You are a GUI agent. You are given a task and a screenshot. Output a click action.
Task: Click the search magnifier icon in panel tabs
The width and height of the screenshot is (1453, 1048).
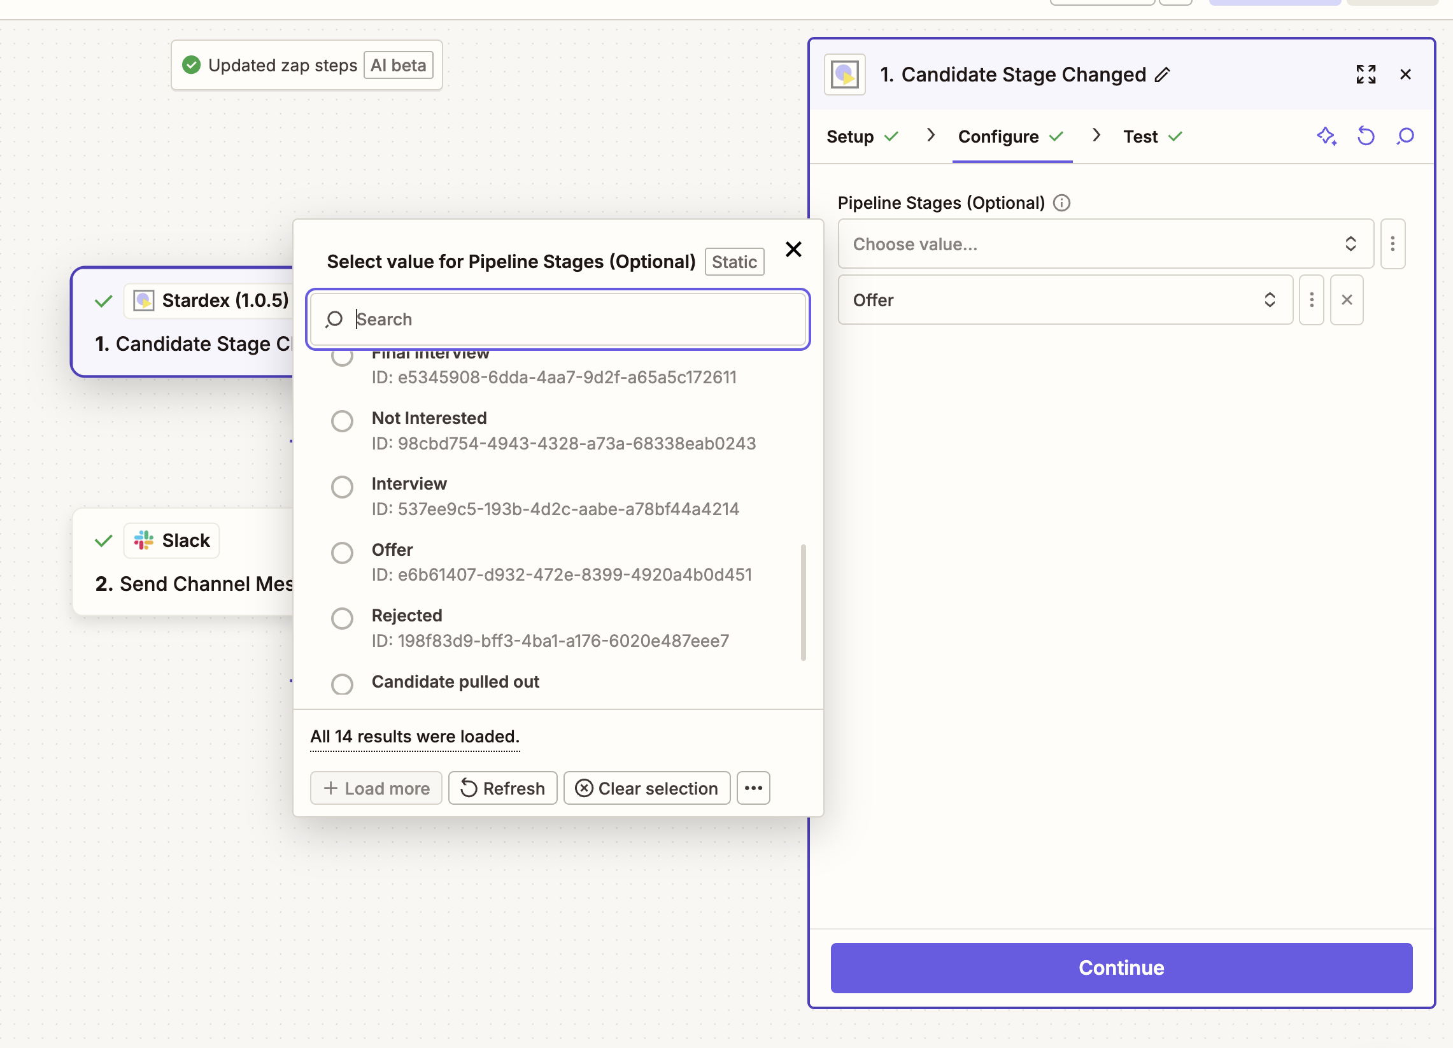coord(1405,136)
